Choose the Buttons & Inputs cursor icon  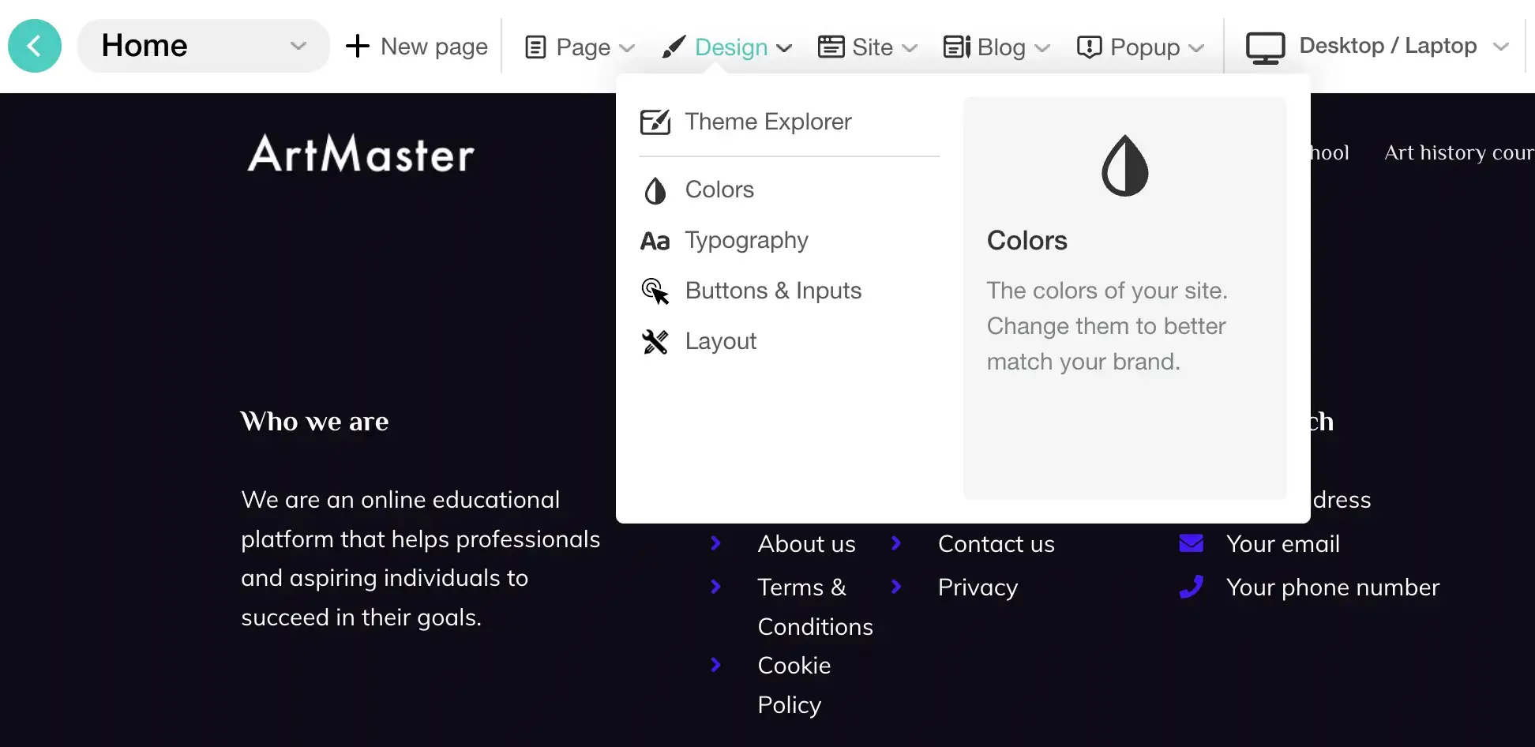pyautogui.click(x=655, y=291)
